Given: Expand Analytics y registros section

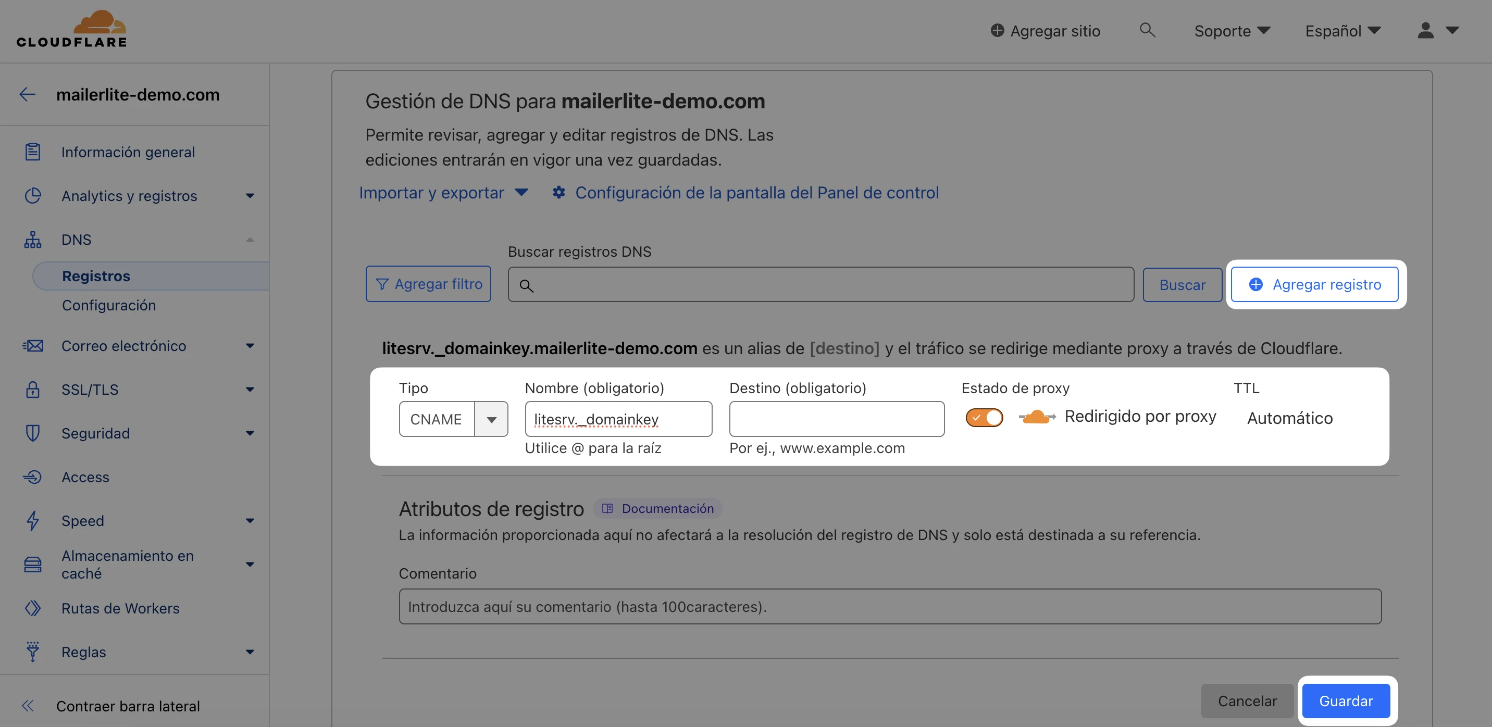Looking at the screenshot, I should click(250, 196).
